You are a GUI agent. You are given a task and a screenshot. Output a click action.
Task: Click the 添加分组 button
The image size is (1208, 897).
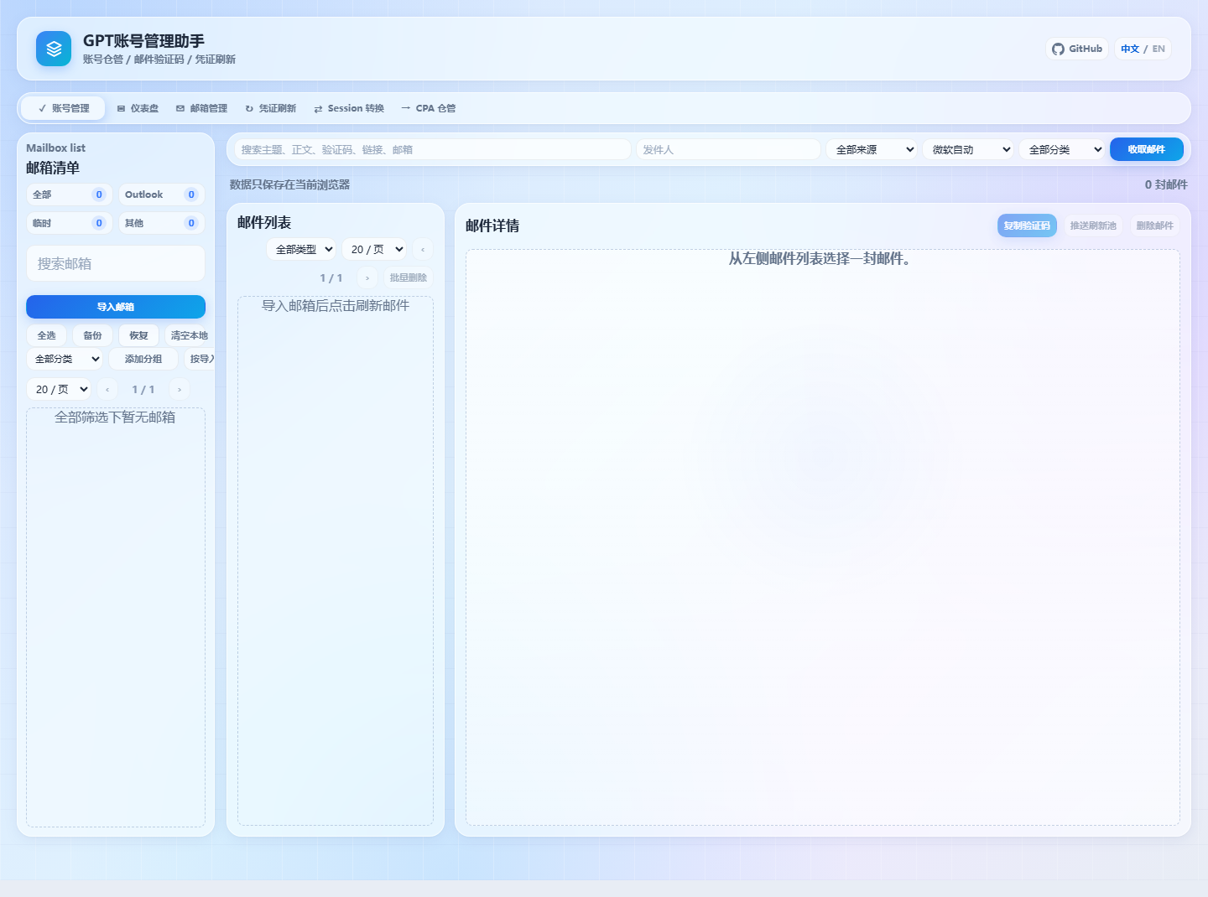click(x=143, y=359)
